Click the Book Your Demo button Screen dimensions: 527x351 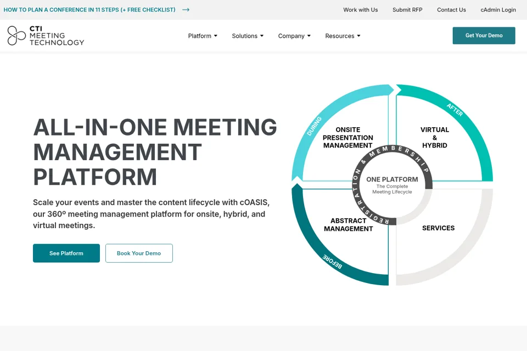(x=139, y=253)
